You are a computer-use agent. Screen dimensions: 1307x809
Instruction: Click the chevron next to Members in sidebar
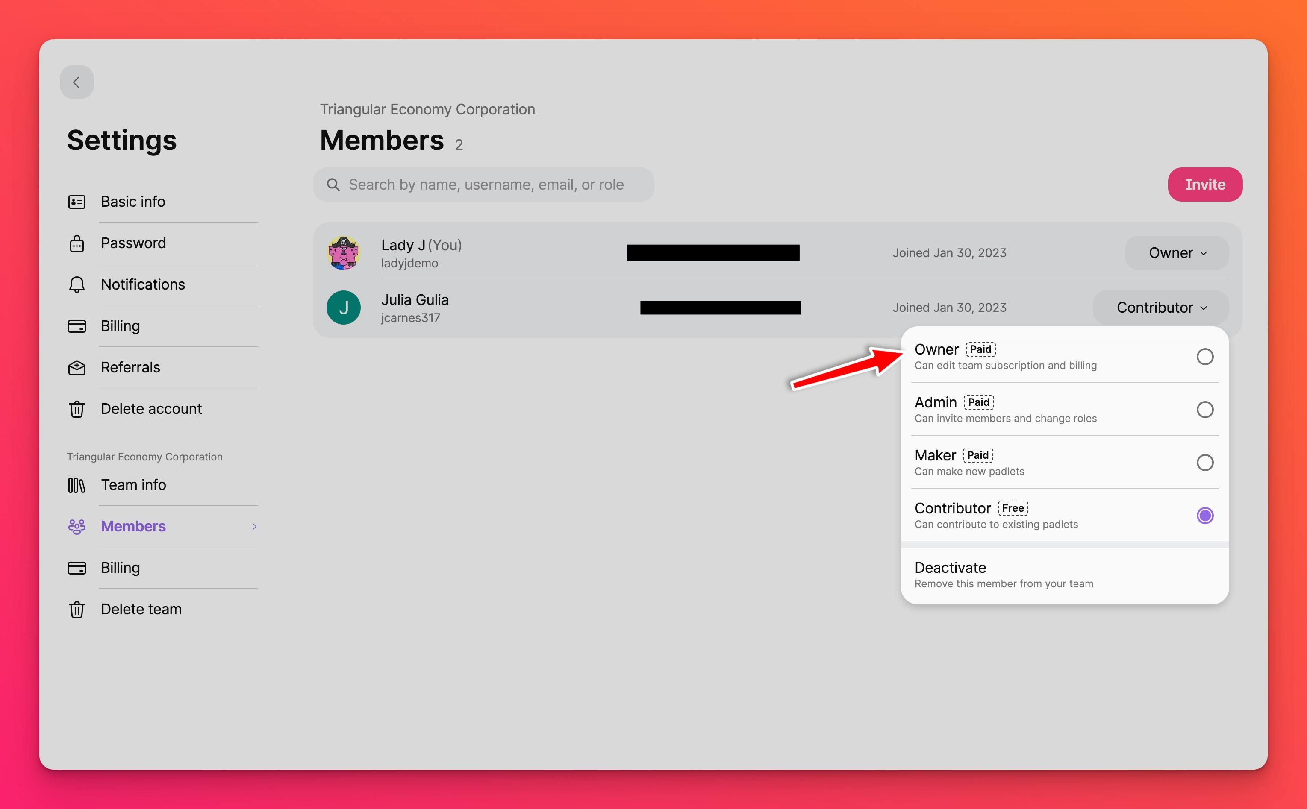(x=254, y=527)
